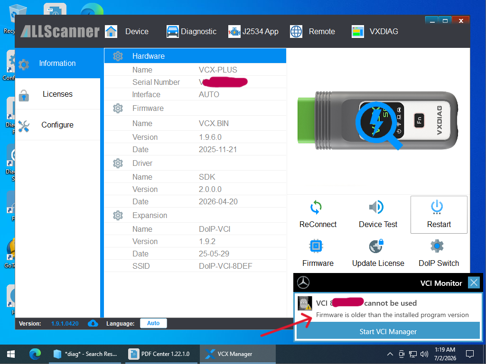Click the Firmware label under the chip icon
The image size is (486, 364).
pyautogui.click(x=318, y=263)
